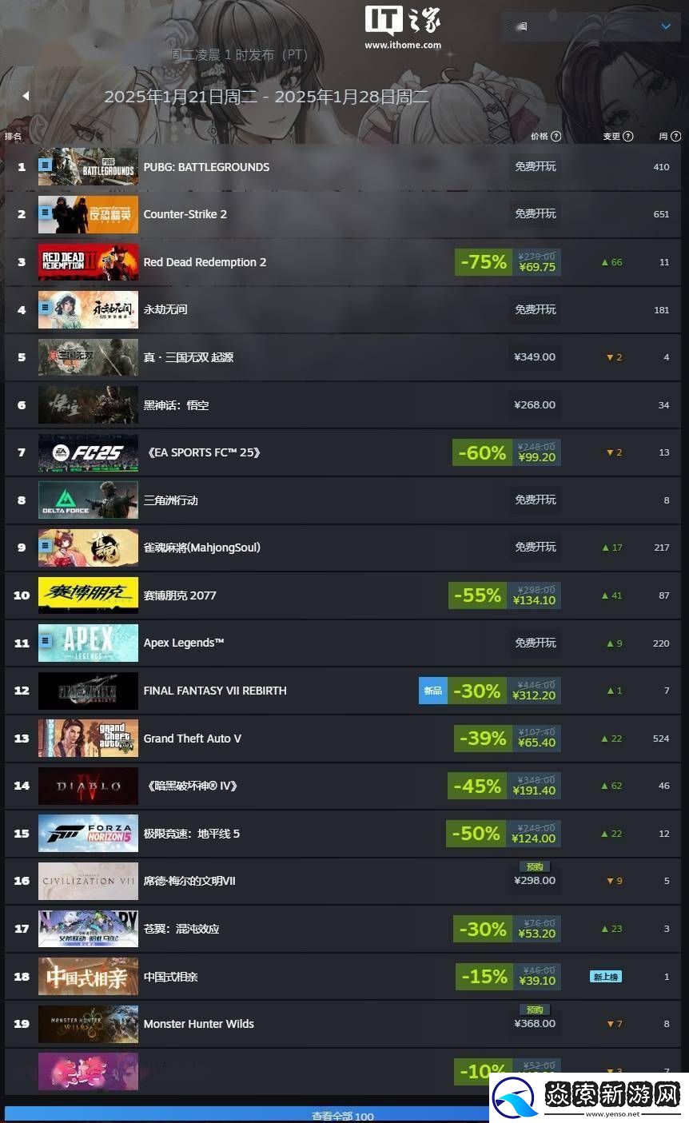Click the change column help icon
The height and width of the screenshot is (1123, 689).
[628, 137]
